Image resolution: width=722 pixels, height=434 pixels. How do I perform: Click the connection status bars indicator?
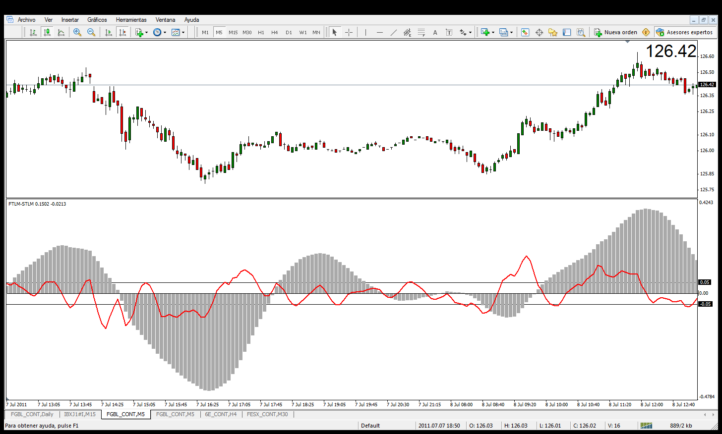[646, 426]
